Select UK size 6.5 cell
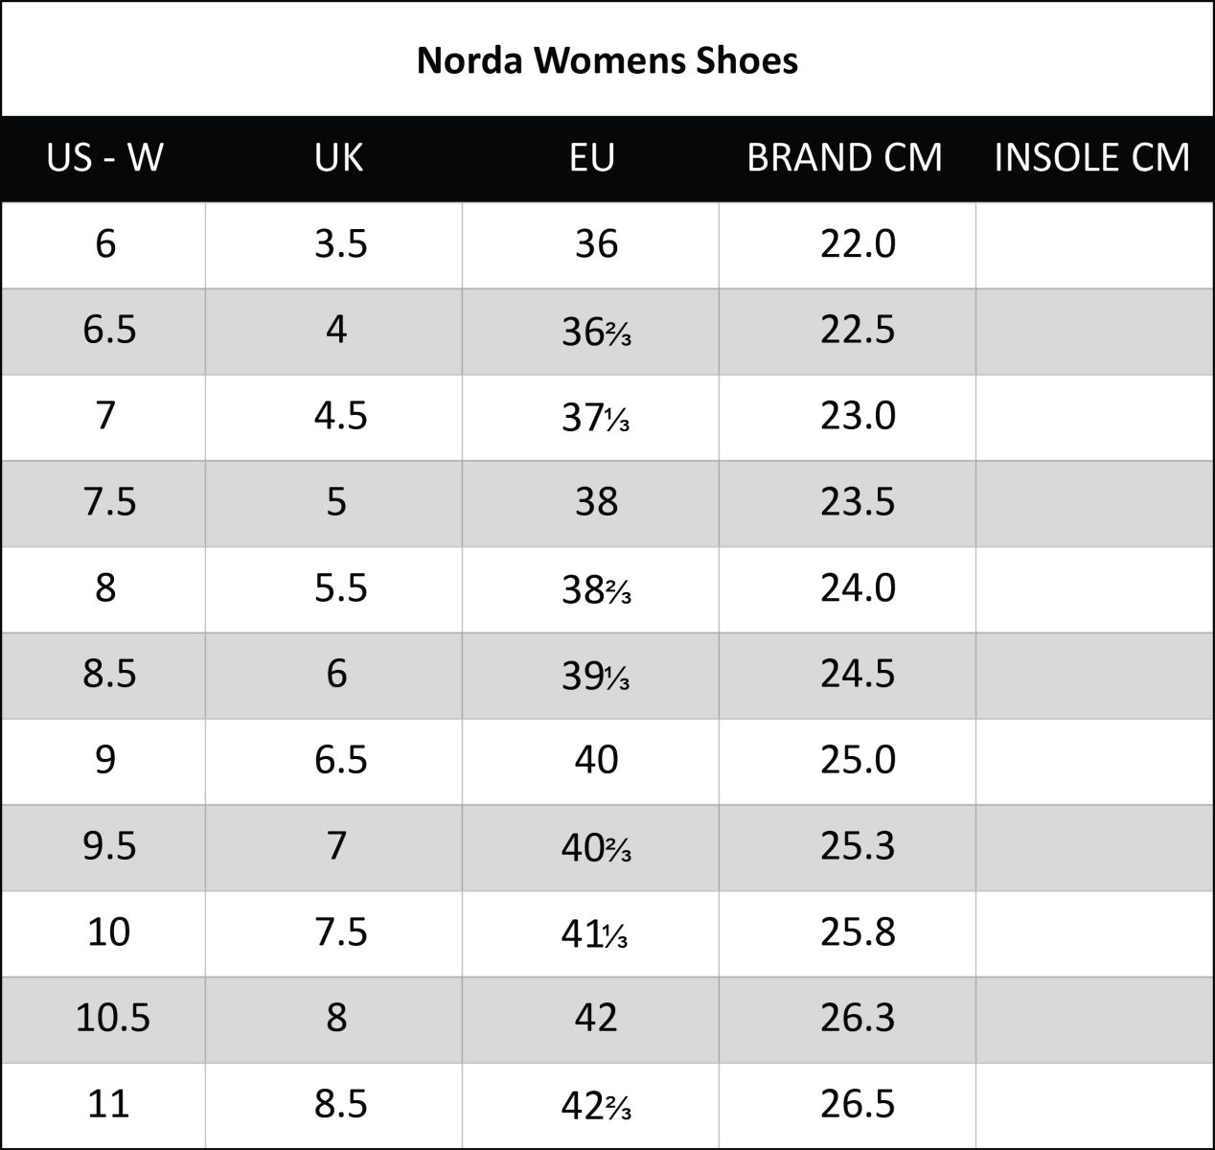The image size is (1215, 1150). pyautogui.click(x=340, y=761)
